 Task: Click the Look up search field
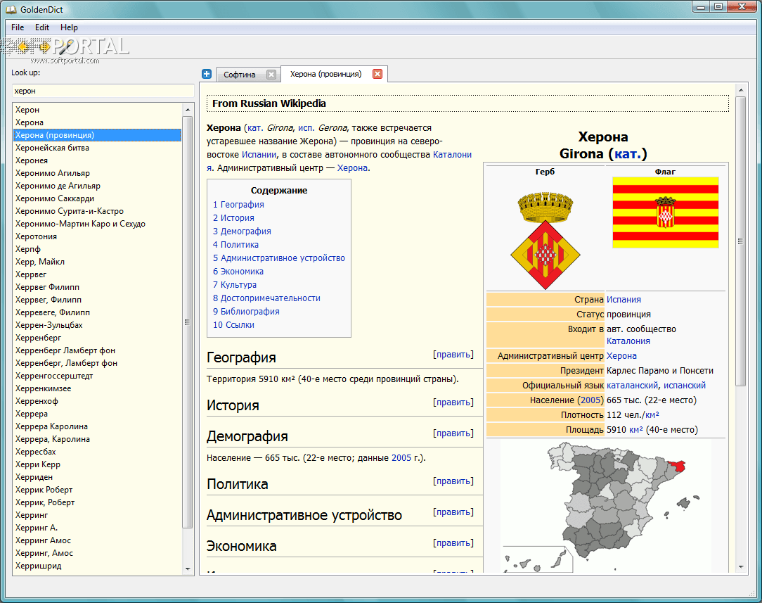point(103,91)
